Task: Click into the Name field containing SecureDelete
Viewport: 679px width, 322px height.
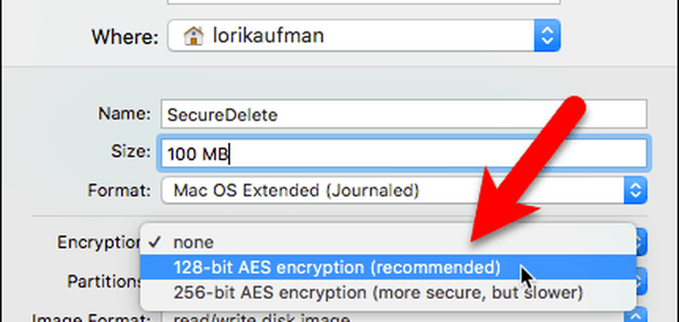Action: (x=403, y=114)
